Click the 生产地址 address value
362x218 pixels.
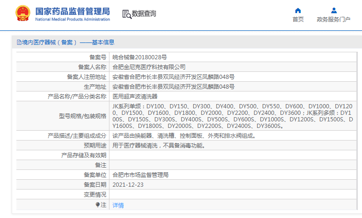pos(174,87)
